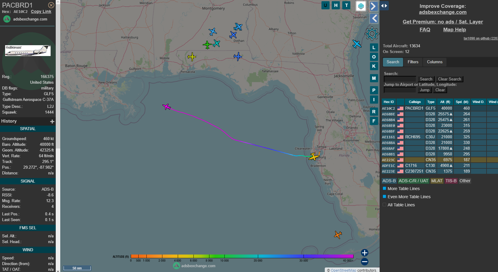Open the OpenStreetMap attribution link
The width and height of the screenshot is (498, 272).
[x=343, y=270]
